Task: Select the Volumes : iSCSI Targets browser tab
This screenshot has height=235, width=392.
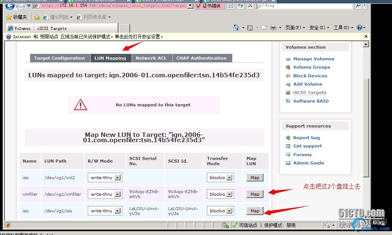Action: [62, 28]
